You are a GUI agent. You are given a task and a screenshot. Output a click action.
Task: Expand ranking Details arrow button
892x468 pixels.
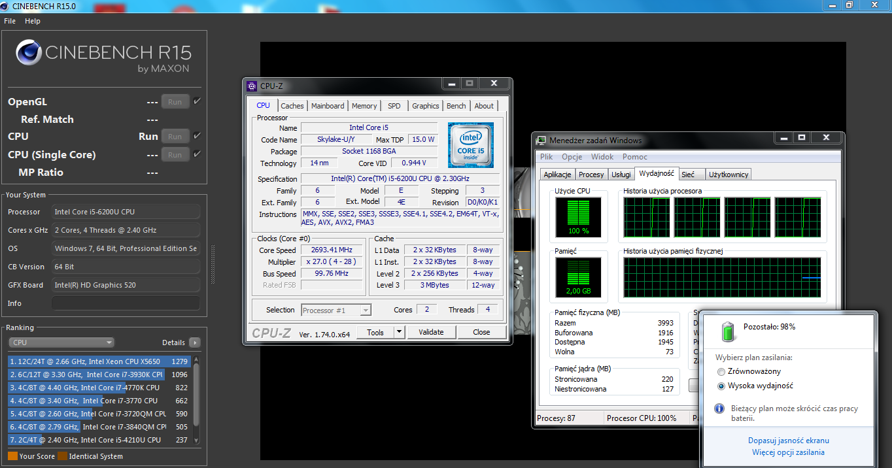tap(194, 343)
